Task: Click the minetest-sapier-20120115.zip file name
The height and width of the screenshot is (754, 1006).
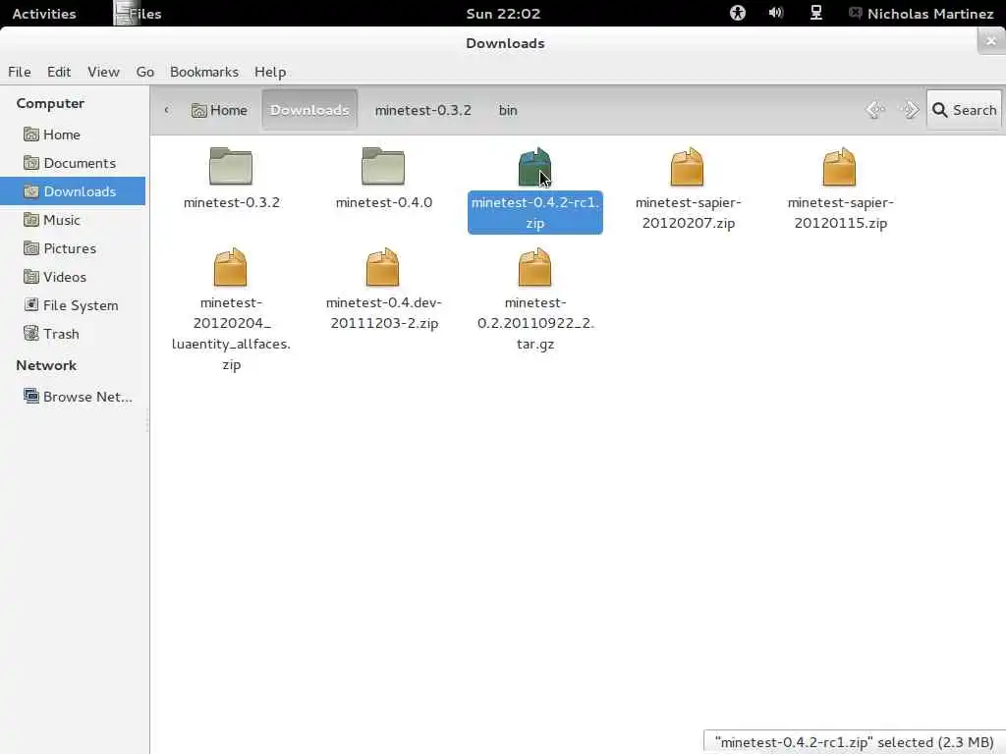Action: tap(841, 212)
